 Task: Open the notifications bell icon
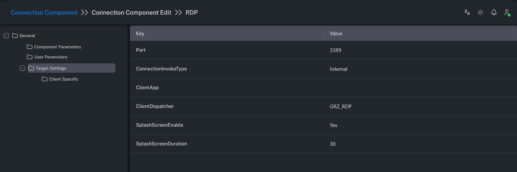(494, 12)
